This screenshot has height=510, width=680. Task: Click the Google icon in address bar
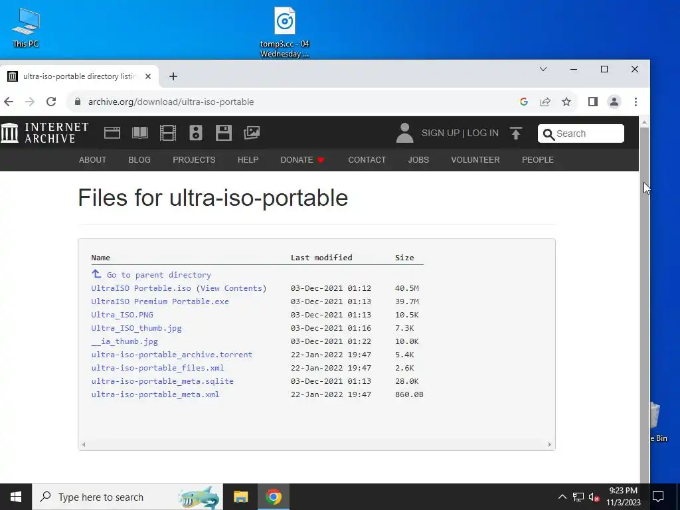coord(524,102)
